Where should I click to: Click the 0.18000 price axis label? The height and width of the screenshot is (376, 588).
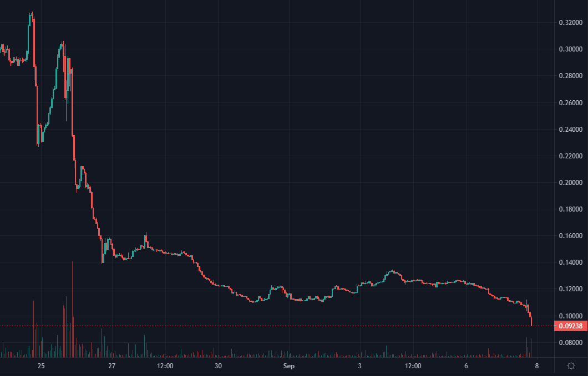[x=571, y=209]
